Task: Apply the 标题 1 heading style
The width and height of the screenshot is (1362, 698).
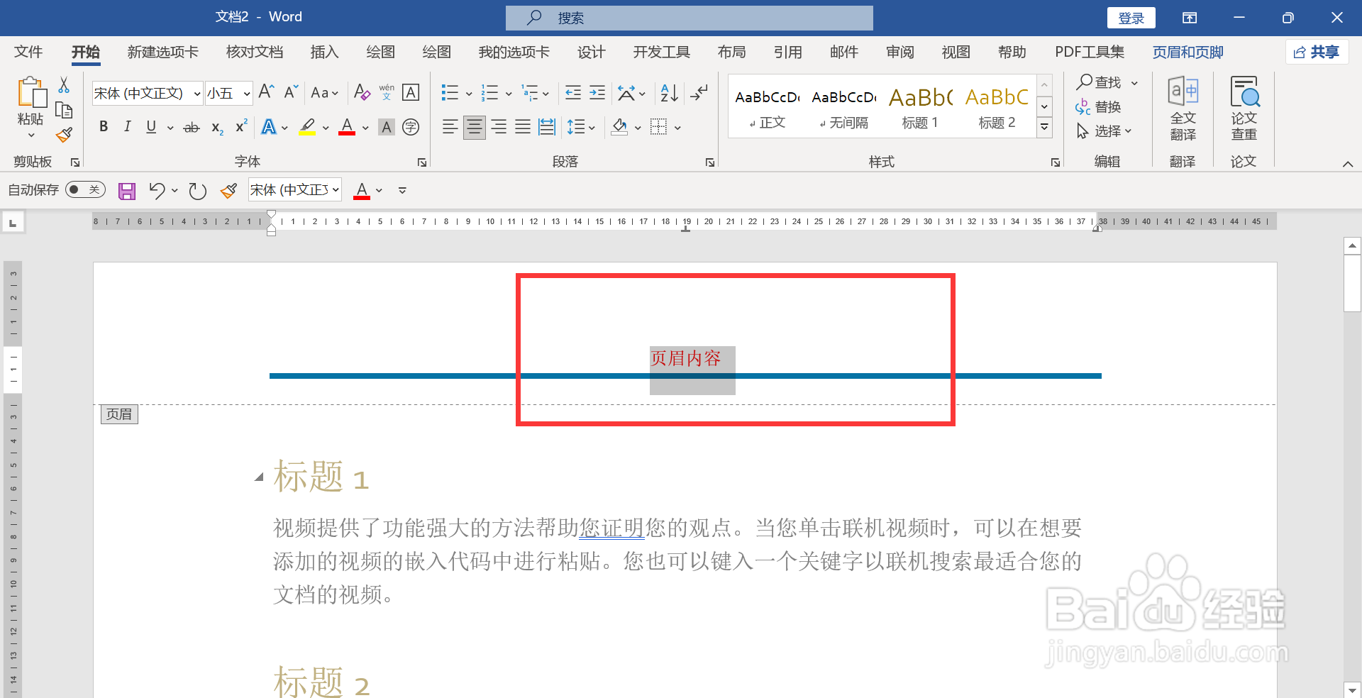Action: pyautogui.click(x=920, y=107)
